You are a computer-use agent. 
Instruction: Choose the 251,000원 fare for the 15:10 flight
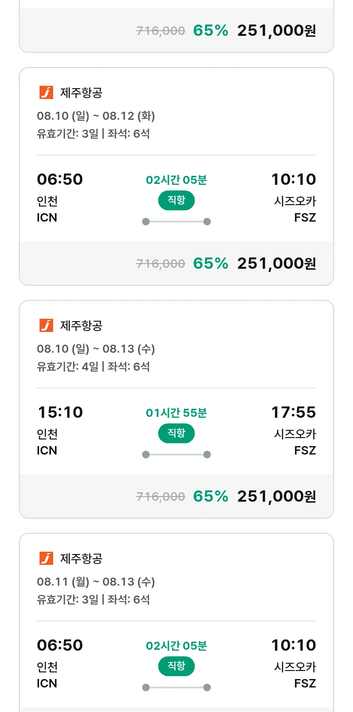point(276,496)
